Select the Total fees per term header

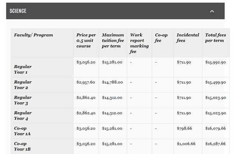[x=216, y=38]
